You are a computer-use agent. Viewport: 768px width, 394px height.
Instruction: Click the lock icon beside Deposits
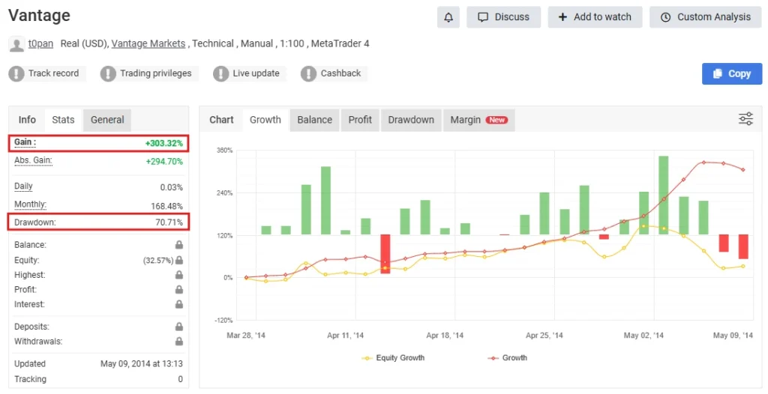pyautogui.click(x=179, y=327)
